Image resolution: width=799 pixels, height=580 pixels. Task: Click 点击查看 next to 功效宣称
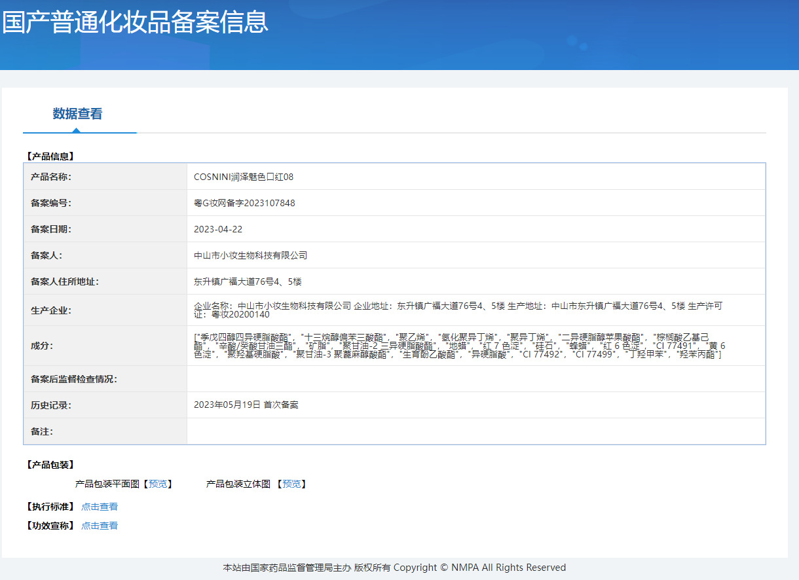pyautogui.click(x=100, y=526)
